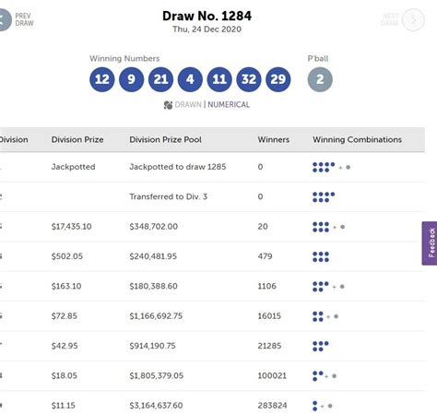The height and width of the screenshot is (414, 437).
Task: Select winning number ball 4
Action: click(x=190, y=79)
